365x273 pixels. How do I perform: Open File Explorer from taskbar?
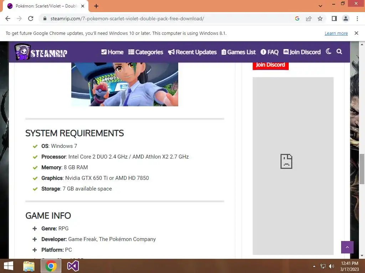pyautogui.click(x=29, y=266)
